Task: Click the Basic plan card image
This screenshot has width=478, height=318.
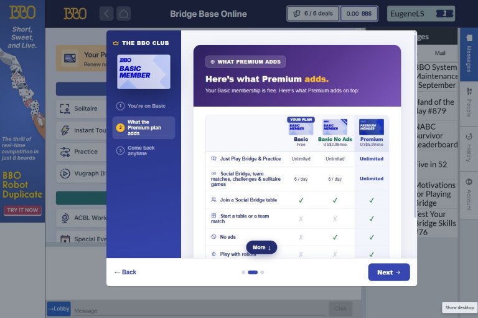Action: point(301,128)
